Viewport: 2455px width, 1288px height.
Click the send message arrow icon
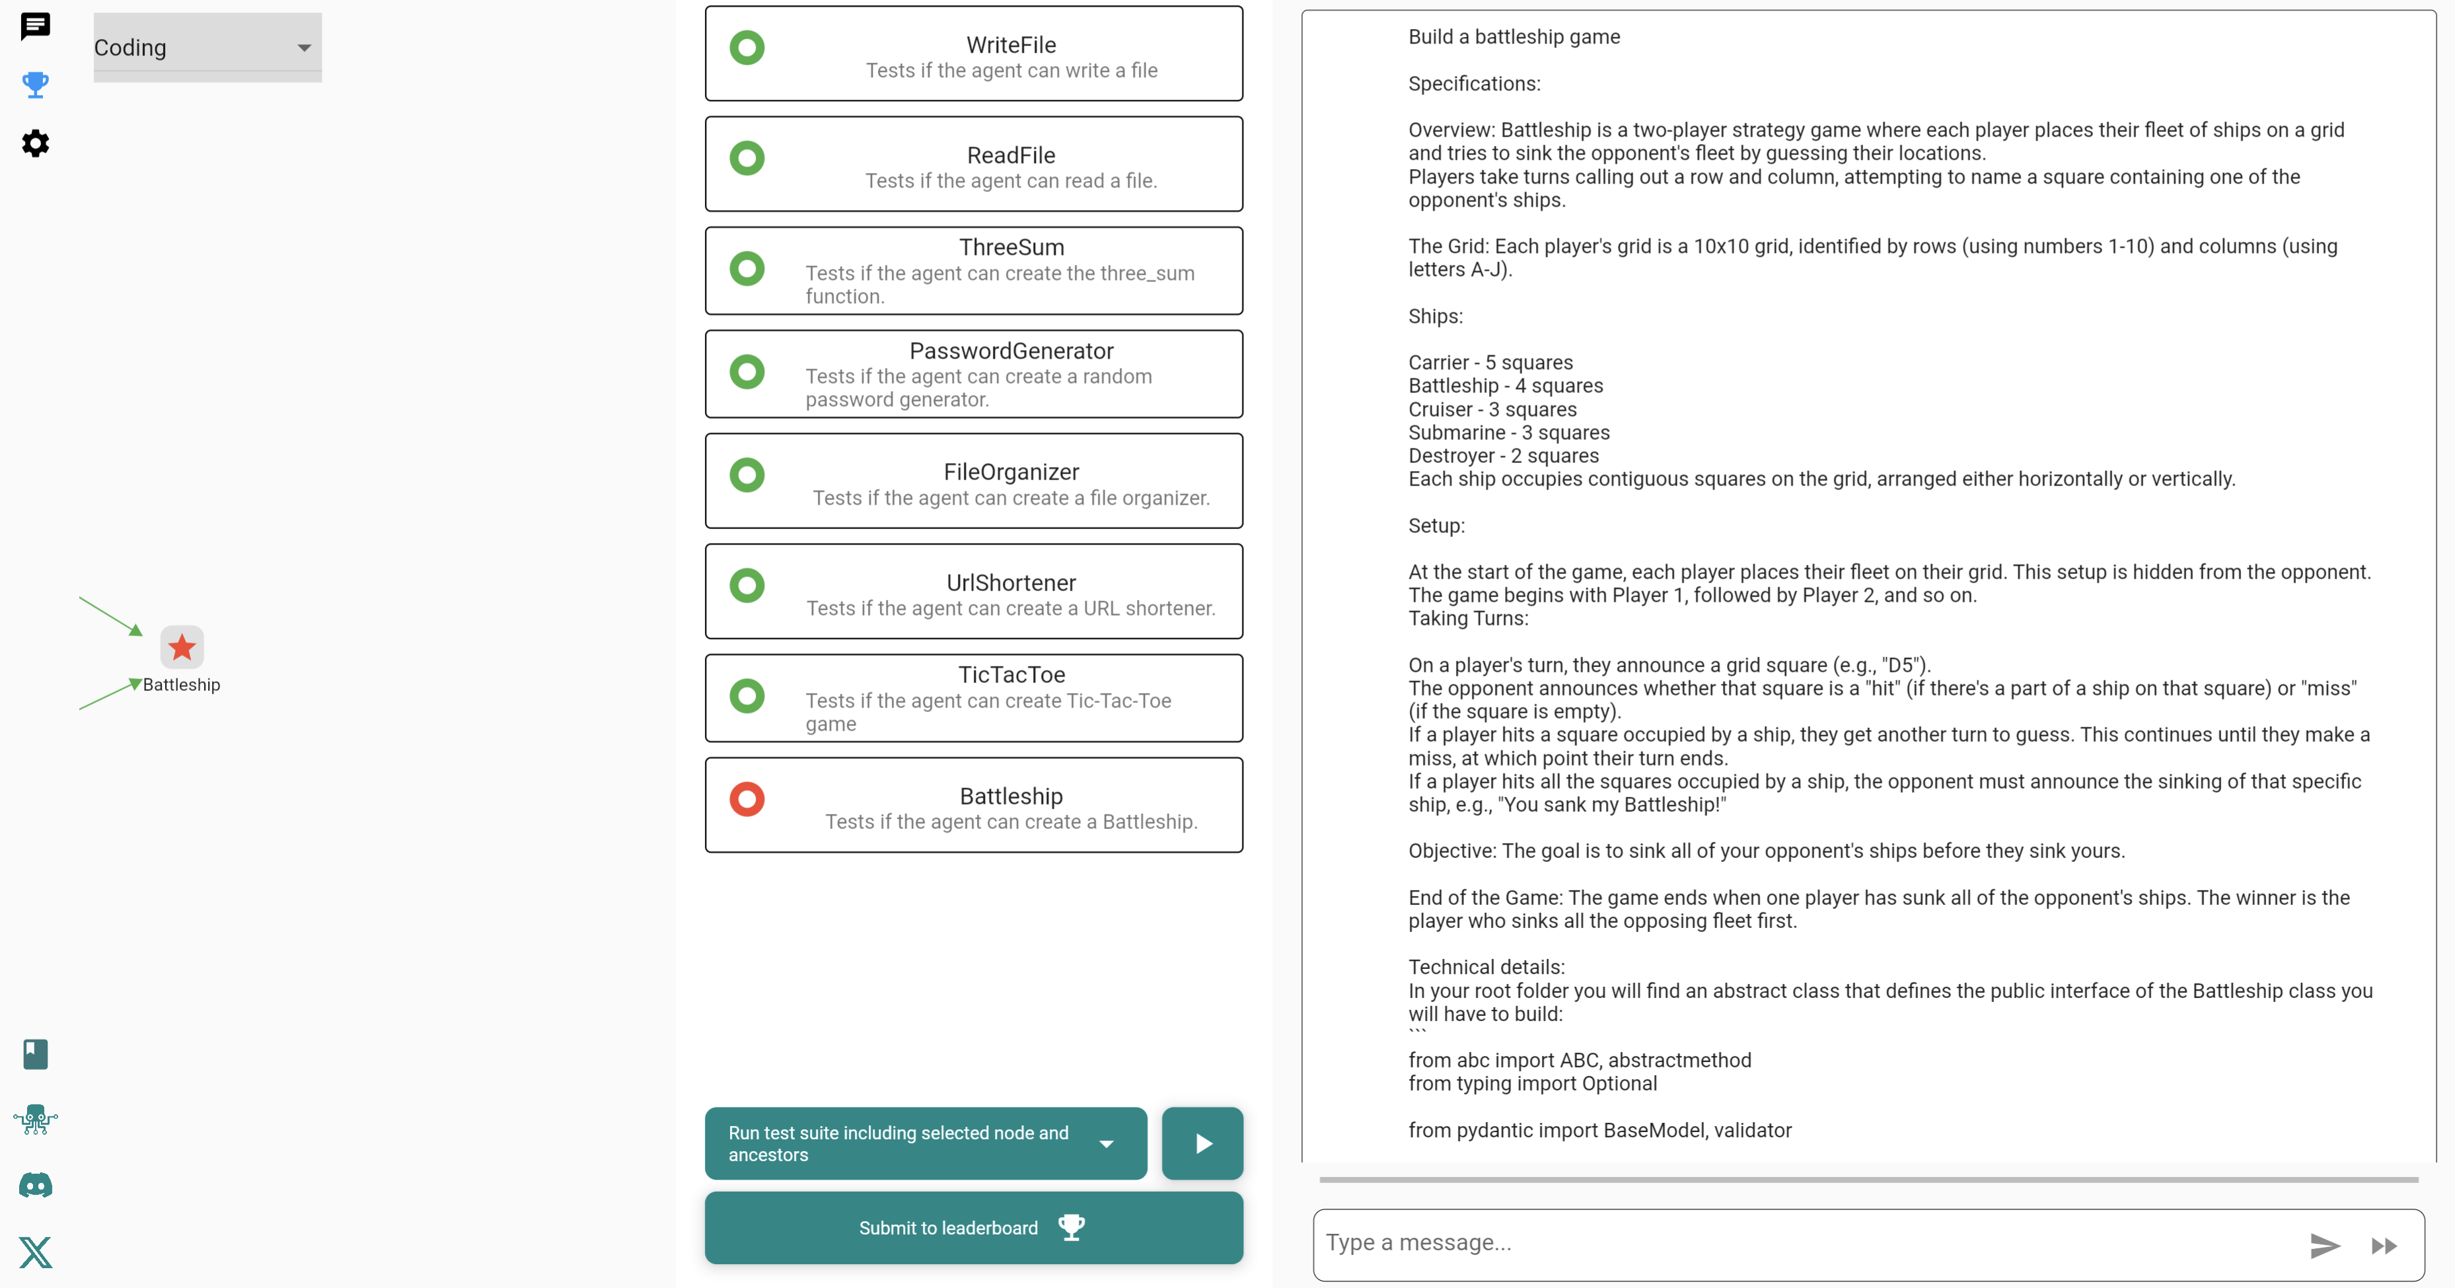pos(2326,1245)
